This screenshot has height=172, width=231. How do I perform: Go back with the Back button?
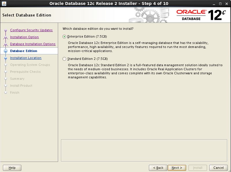pyautogui.click(x=158, y=168)
